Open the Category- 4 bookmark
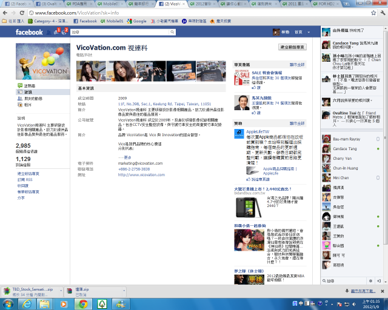This screenshot has width=388, height=310. [48, 21]
